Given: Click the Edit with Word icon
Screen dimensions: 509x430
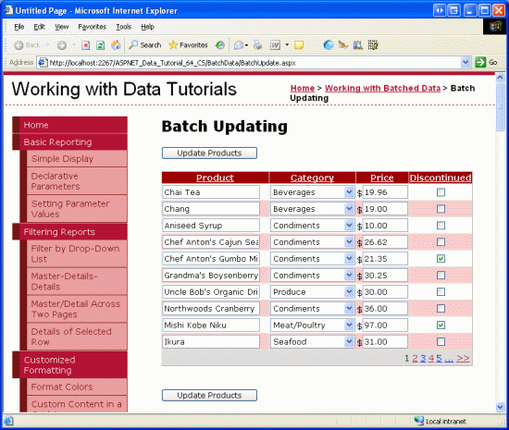Looking at the screenshot, I should [x=275, y=45].
